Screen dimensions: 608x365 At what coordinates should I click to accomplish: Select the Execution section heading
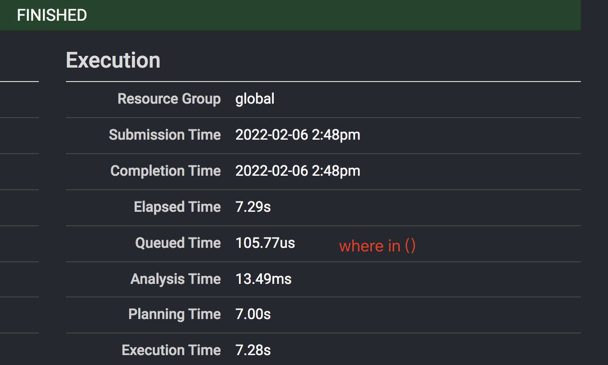113,60
